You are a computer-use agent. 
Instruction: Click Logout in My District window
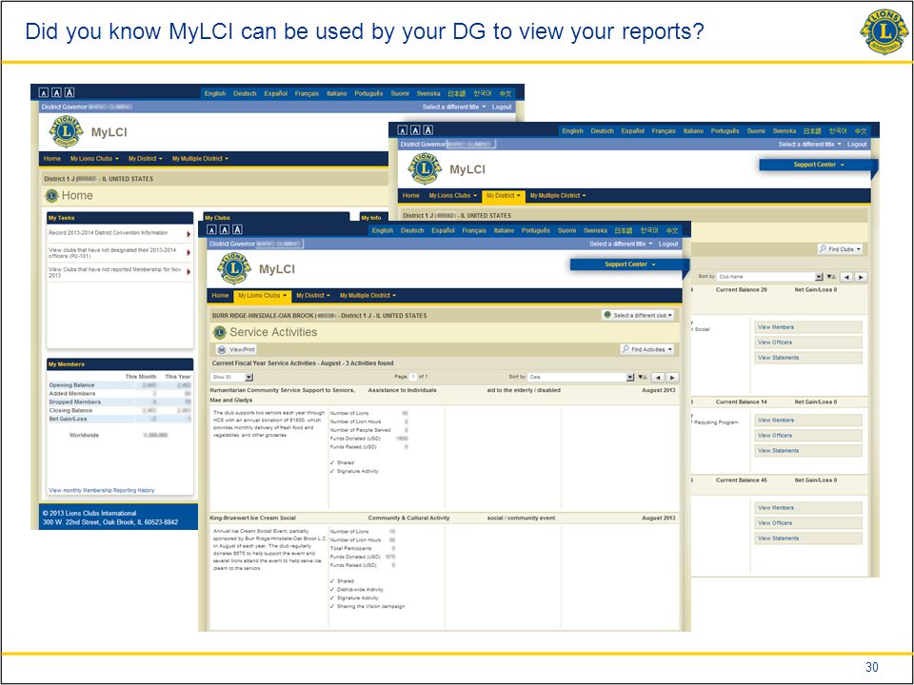857,144
